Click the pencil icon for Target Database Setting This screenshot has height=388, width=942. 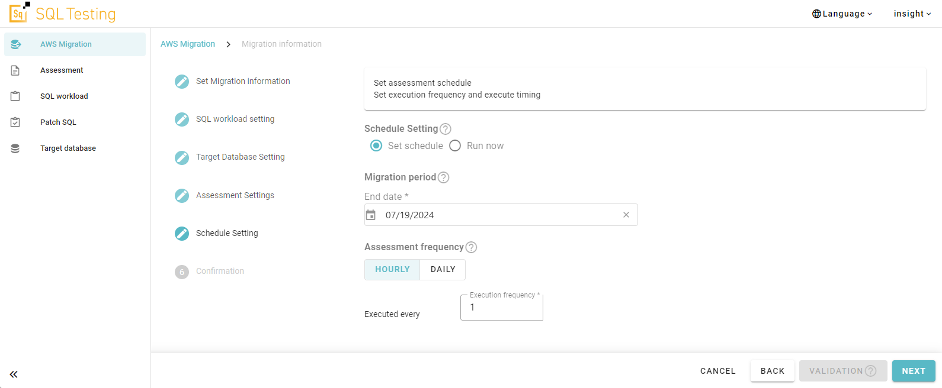click(x=182, y=157)
